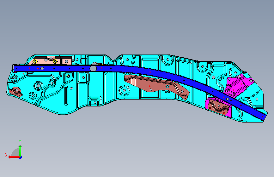274x177 pixels.
Task: Select the brown wavy bracket on the magenta plate
Action: pyautogui.click(x=218, y=107)
